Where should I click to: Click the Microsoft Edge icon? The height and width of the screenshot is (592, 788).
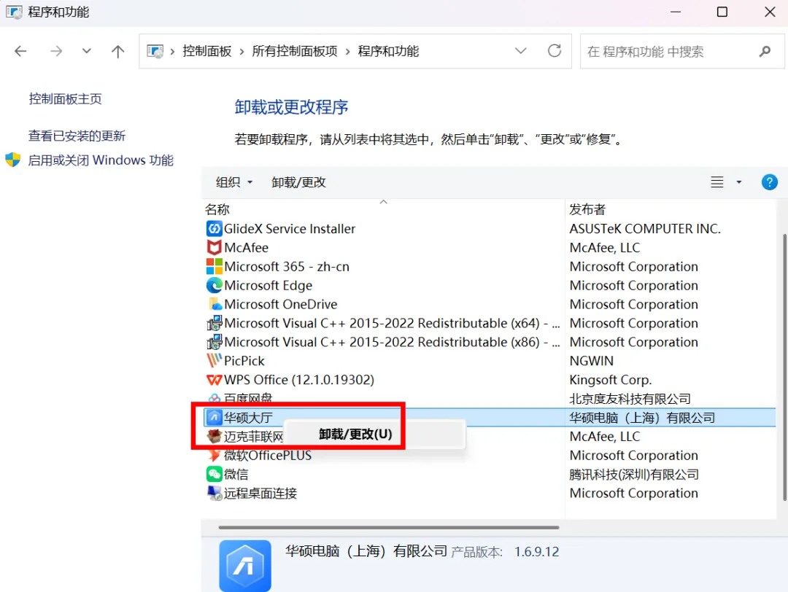coord(214,285)
